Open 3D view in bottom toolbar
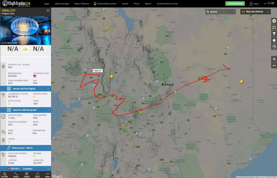277x178 pixels. (x=5, y=175)
